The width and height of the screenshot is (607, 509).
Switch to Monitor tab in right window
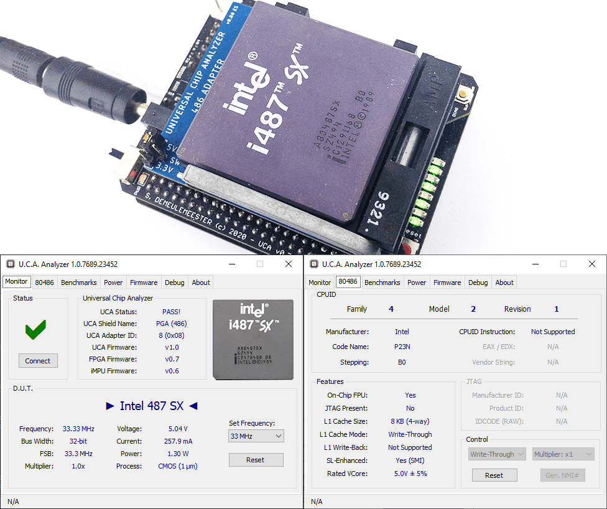[x=320, y=283]
